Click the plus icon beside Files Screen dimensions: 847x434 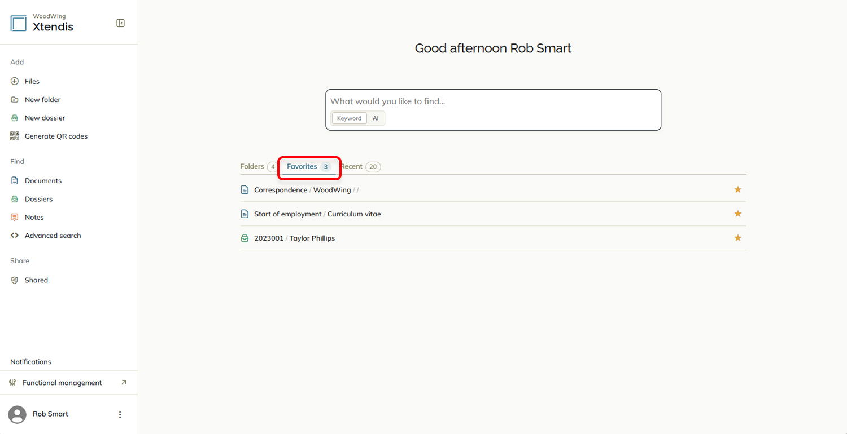pos(15,81)
